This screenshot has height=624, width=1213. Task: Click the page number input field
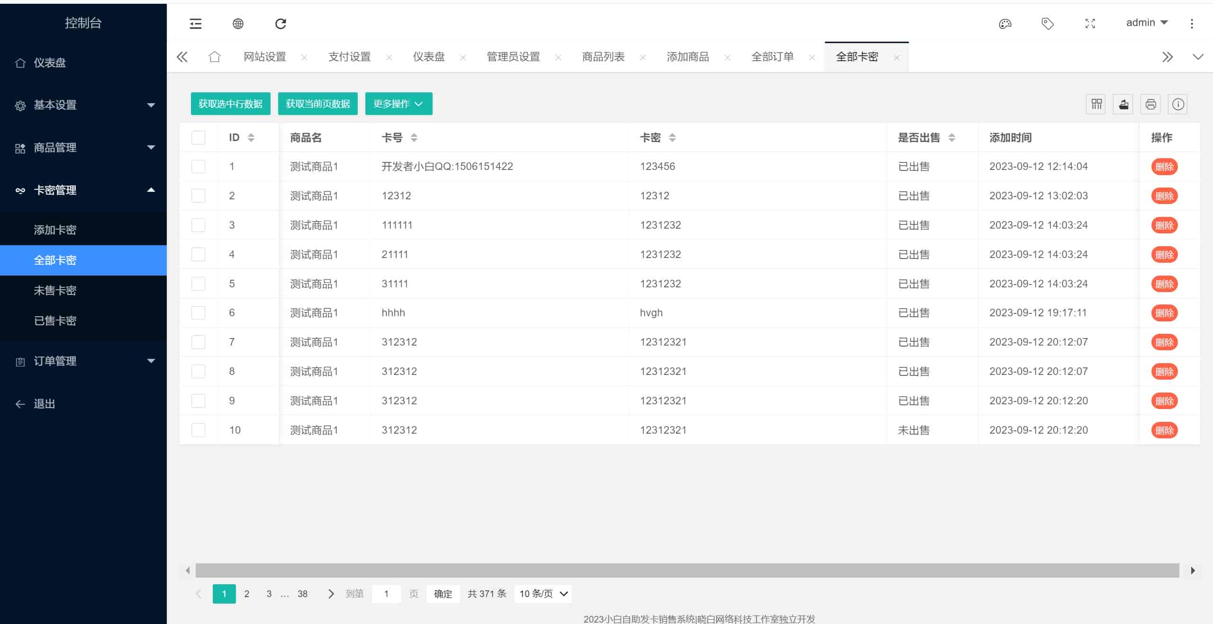click(x=386, y=594)
